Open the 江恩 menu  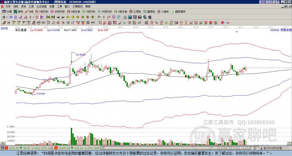tap(31, 7)
